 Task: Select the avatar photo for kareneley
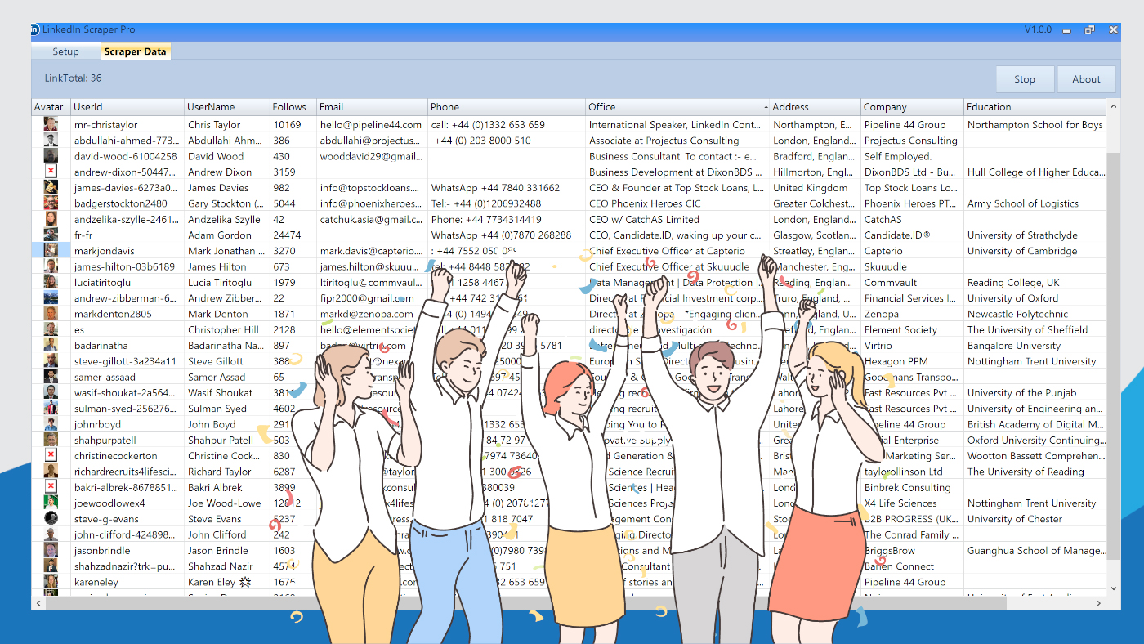pyautogui.click(x=51, y=582)
